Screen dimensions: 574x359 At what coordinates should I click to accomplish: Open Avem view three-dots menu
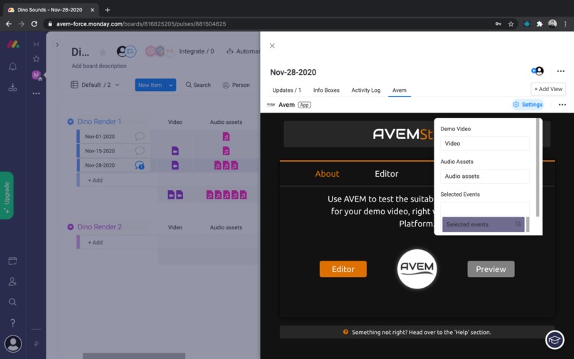point(563,105)
